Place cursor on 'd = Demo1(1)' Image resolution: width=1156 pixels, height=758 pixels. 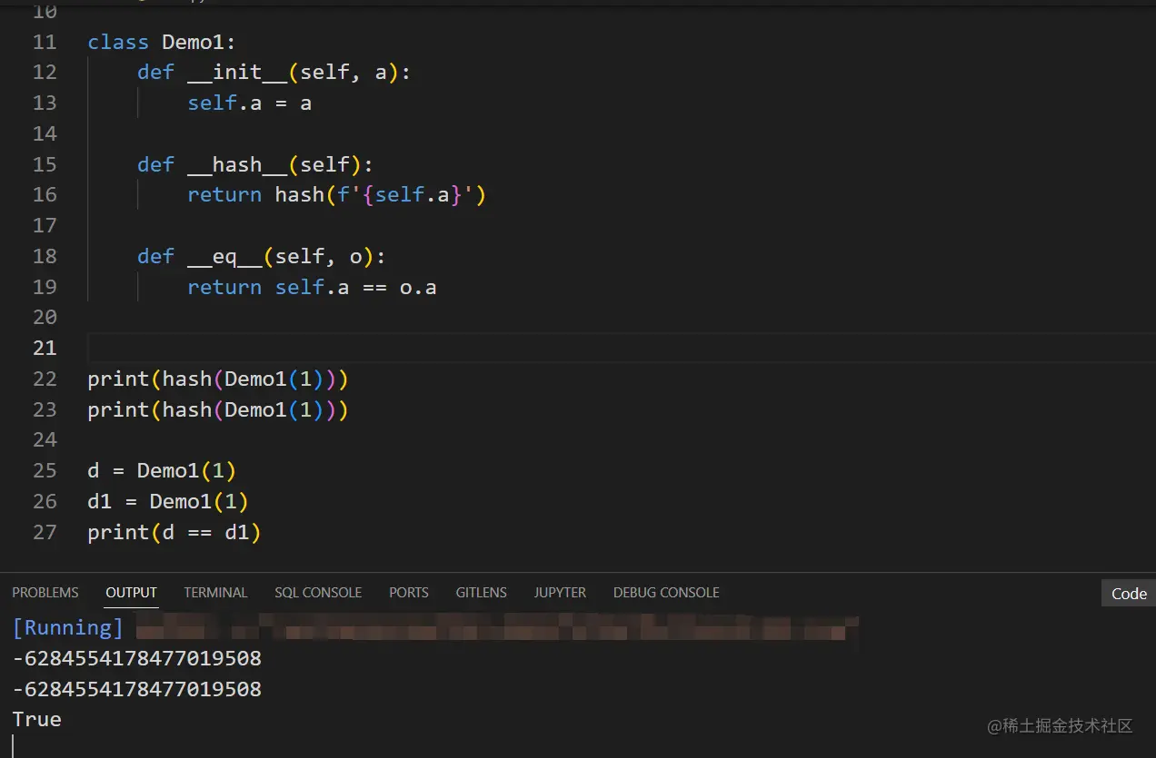pos(162,470)
